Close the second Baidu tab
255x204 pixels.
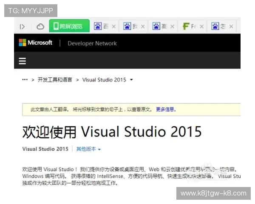point(143,26)
